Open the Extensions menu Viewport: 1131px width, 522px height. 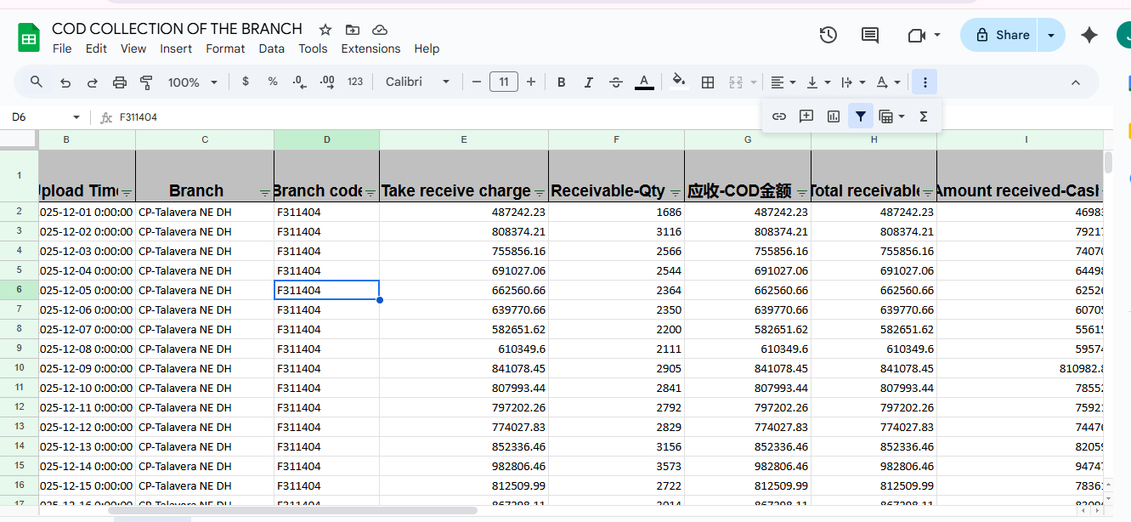(370, 48)
